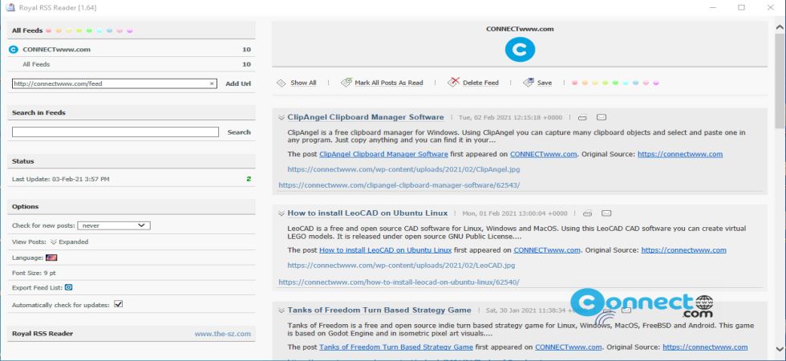The image size is (786, 361).
Task: Click the Show All tag icon
Action: 282,83
